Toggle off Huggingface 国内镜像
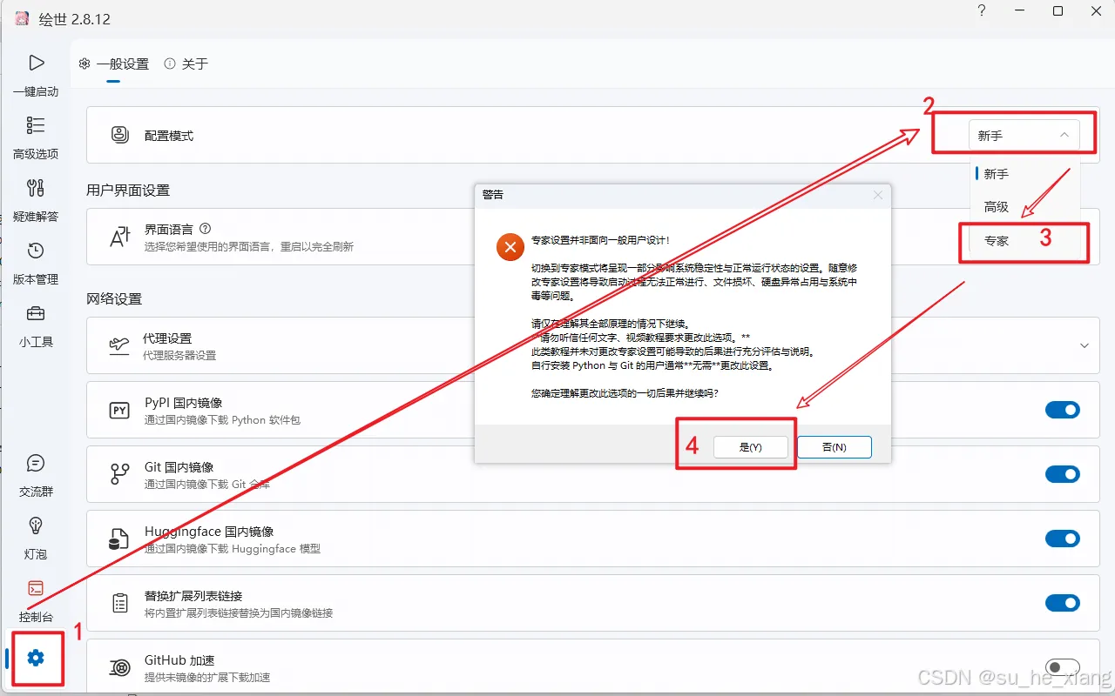Viewport: 1115px width, 696px height. (x=1063, y=539)
